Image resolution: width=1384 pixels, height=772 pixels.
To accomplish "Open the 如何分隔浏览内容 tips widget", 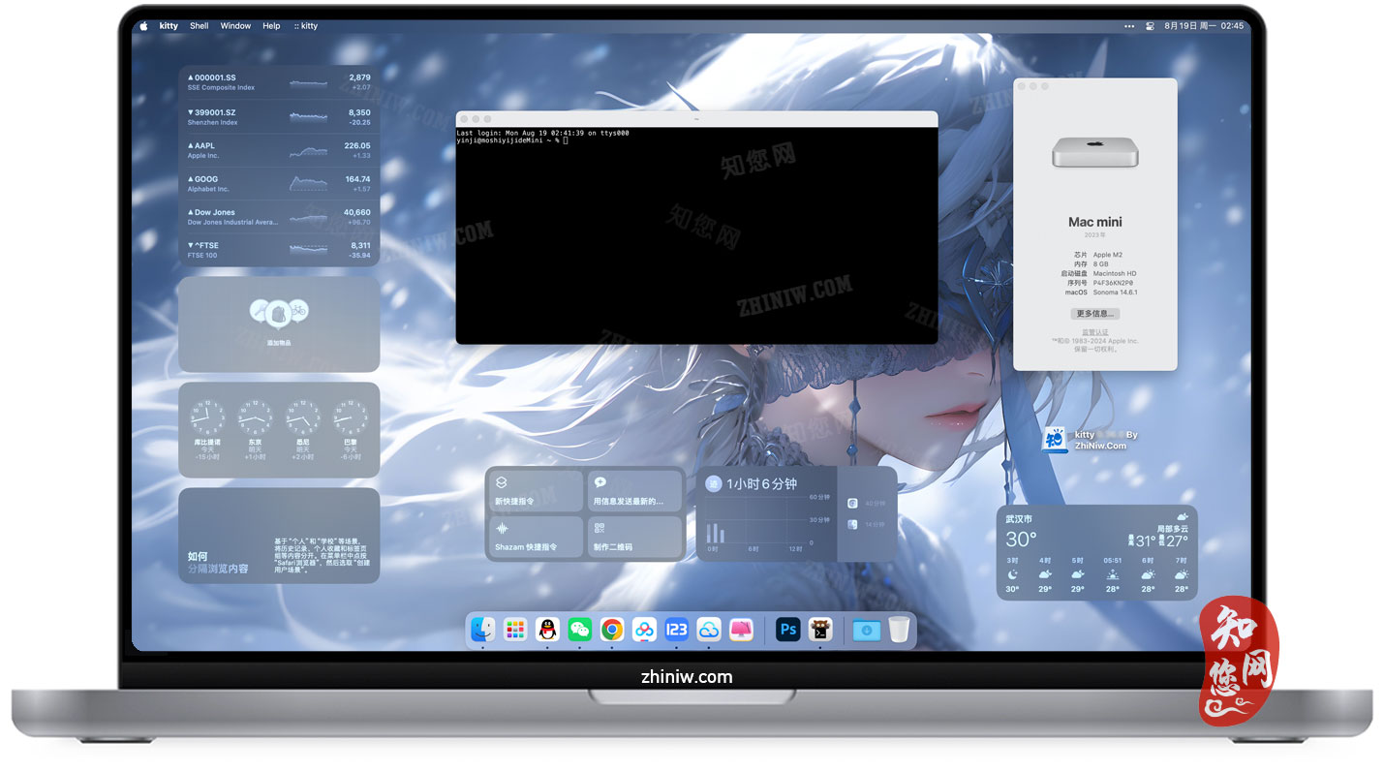I will tap(279, 535).
